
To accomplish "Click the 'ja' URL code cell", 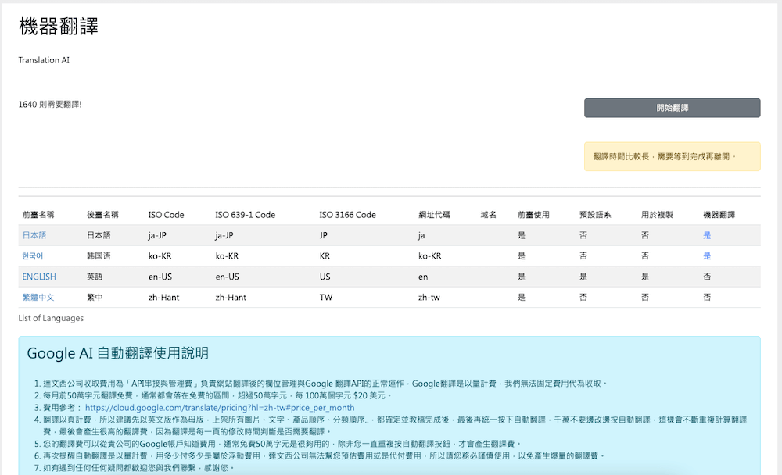I will (421, 235).
